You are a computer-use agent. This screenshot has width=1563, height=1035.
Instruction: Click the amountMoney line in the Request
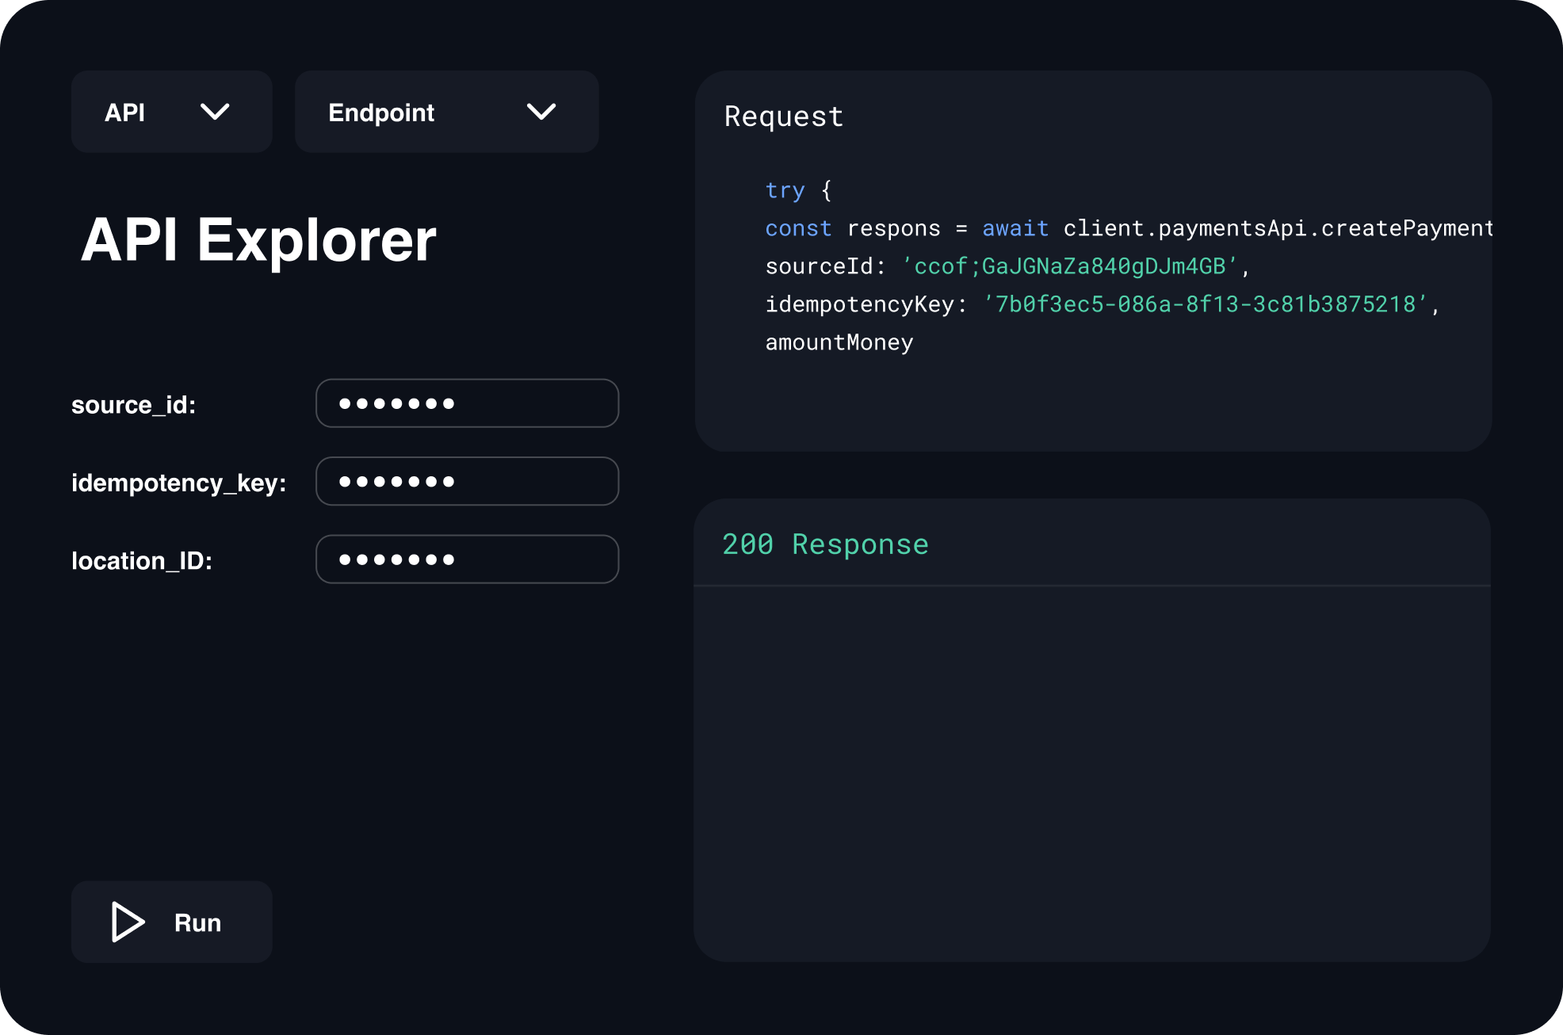pyautogui.click(x=839, y=342)
